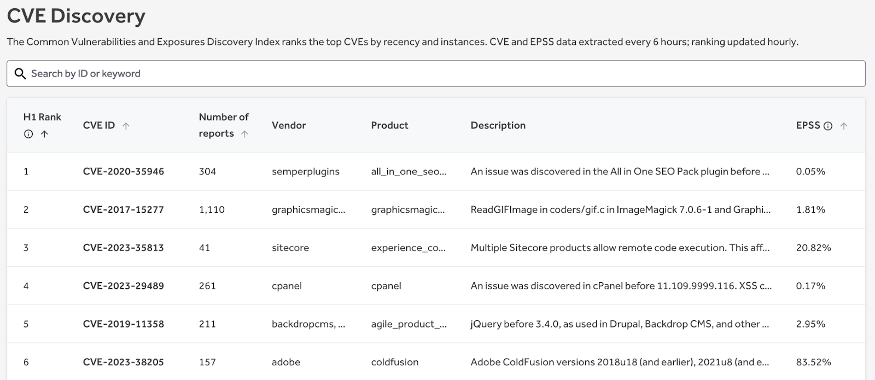Sort by EPSS arrow

click(844, 126)
